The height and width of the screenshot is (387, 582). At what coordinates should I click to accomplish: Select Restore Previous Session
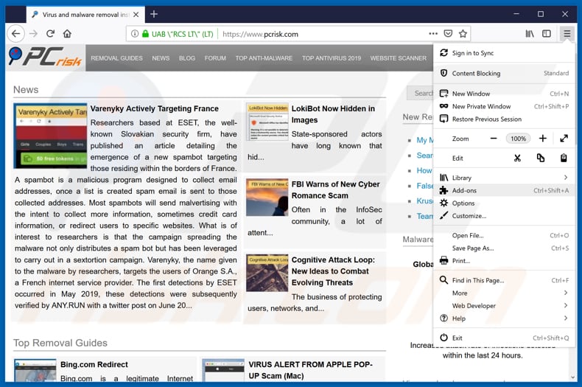pos(504,119)
